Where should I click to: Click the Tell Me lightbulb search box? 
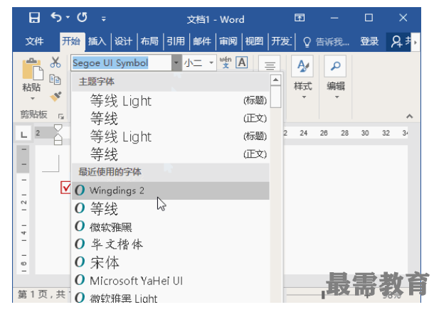(326, 42)
